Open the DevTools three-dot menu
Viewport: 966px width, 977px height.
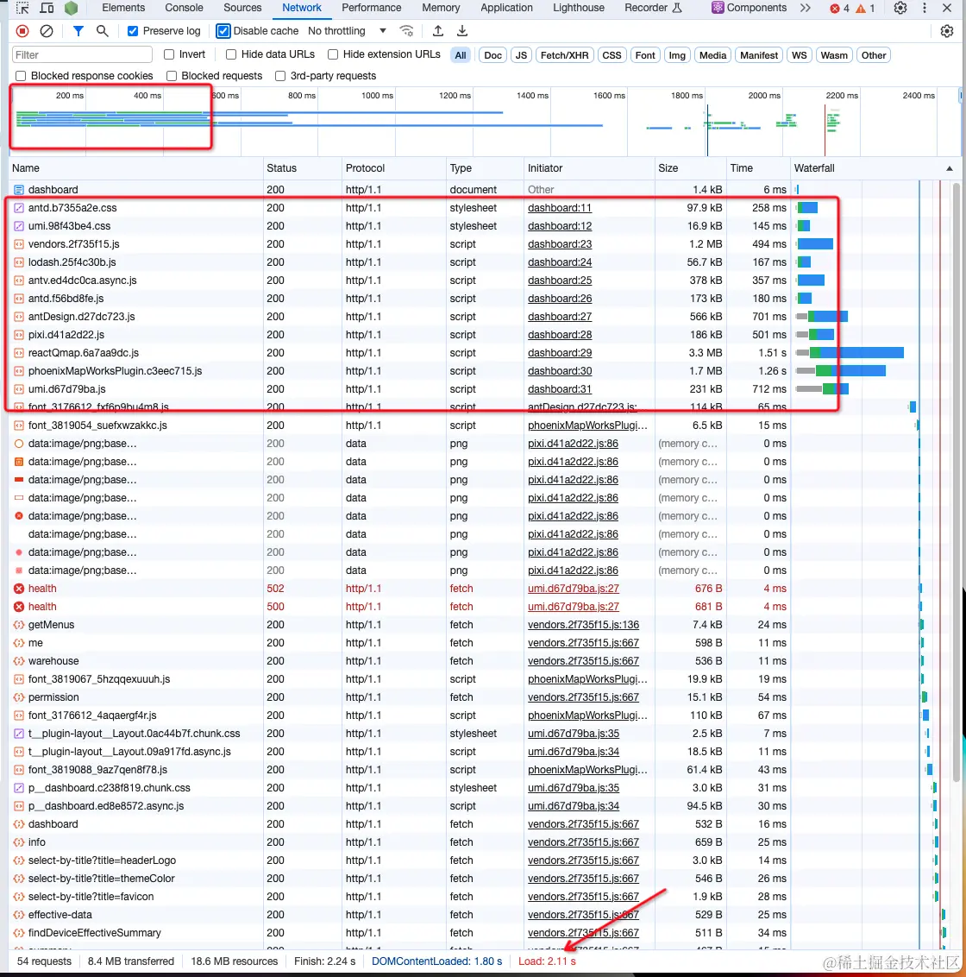tap(925, 8)
